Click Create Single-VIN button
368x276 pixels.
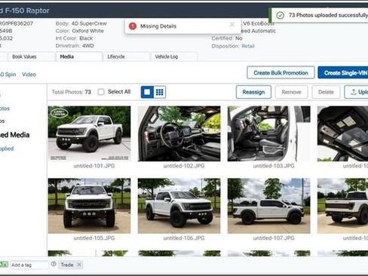point(344,73)
